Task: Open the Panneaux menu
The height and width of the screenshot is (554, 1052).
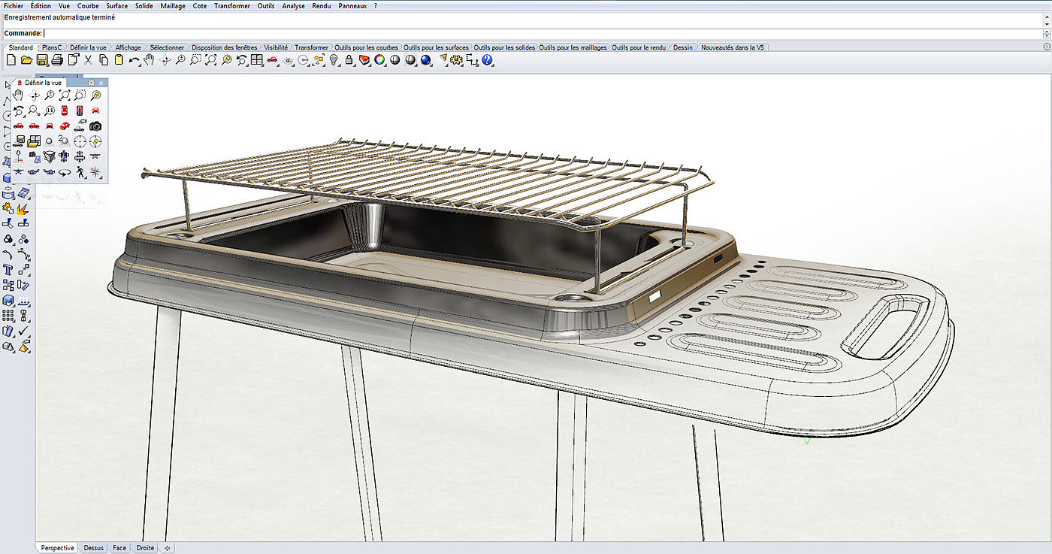Action: (x=353, y=6)
